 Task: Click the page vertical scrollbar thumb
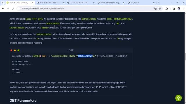click(185, 57)
